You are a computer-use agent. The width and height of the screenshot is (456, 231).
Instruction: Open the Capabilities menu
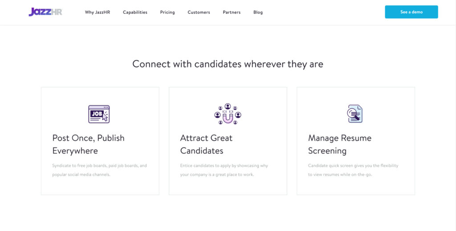click(135, 12)
